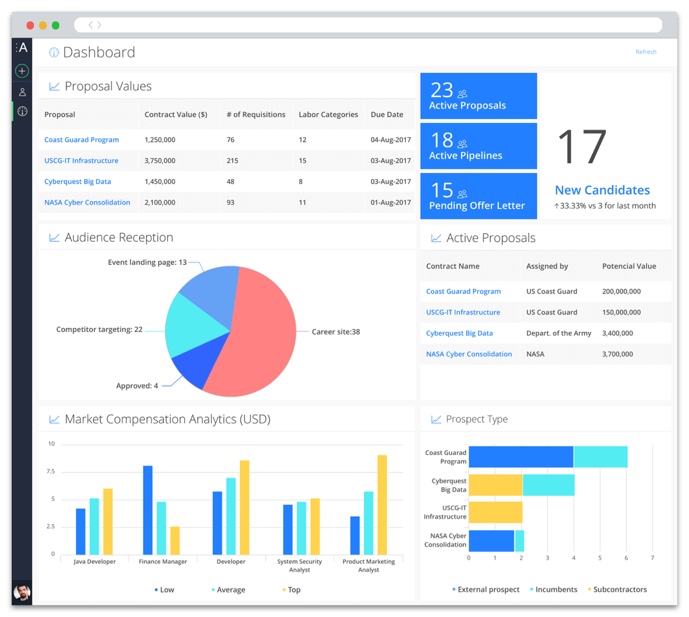
Task: Toggle Subcontractors in Prospect Type legend
Action: coord(617,589)
